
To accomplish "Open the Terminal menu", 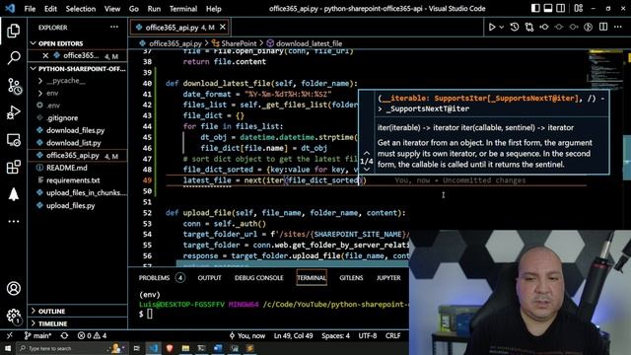I will 183,9.
